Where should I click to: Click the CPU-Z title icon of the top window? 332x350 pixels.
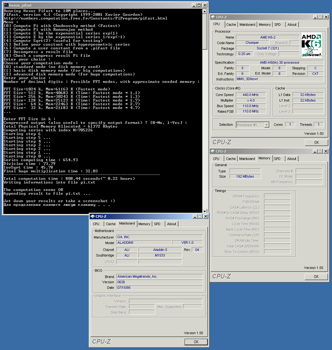[x=213, y=17]
